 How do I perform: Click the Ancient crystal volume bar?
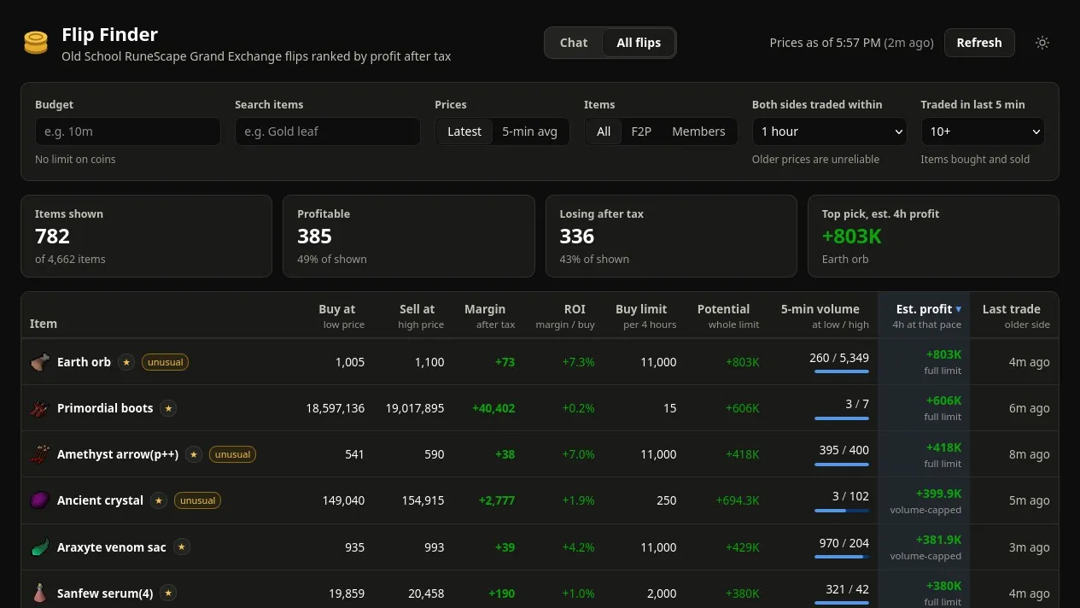(842, 510)
